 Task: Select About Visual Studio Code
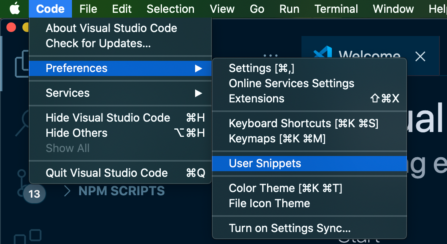point(120,28)
